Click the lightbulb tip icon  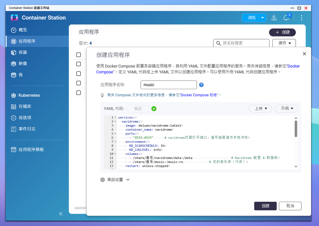click(102, 95)
